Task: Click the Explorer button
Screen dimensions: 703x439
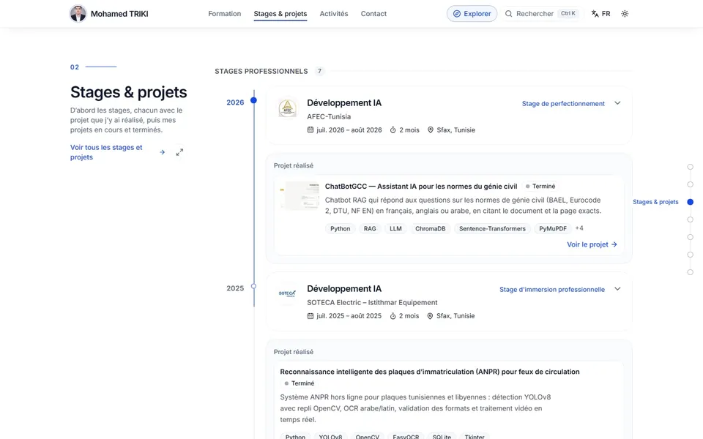Action: pyautogui.click(x=472, y=14)
